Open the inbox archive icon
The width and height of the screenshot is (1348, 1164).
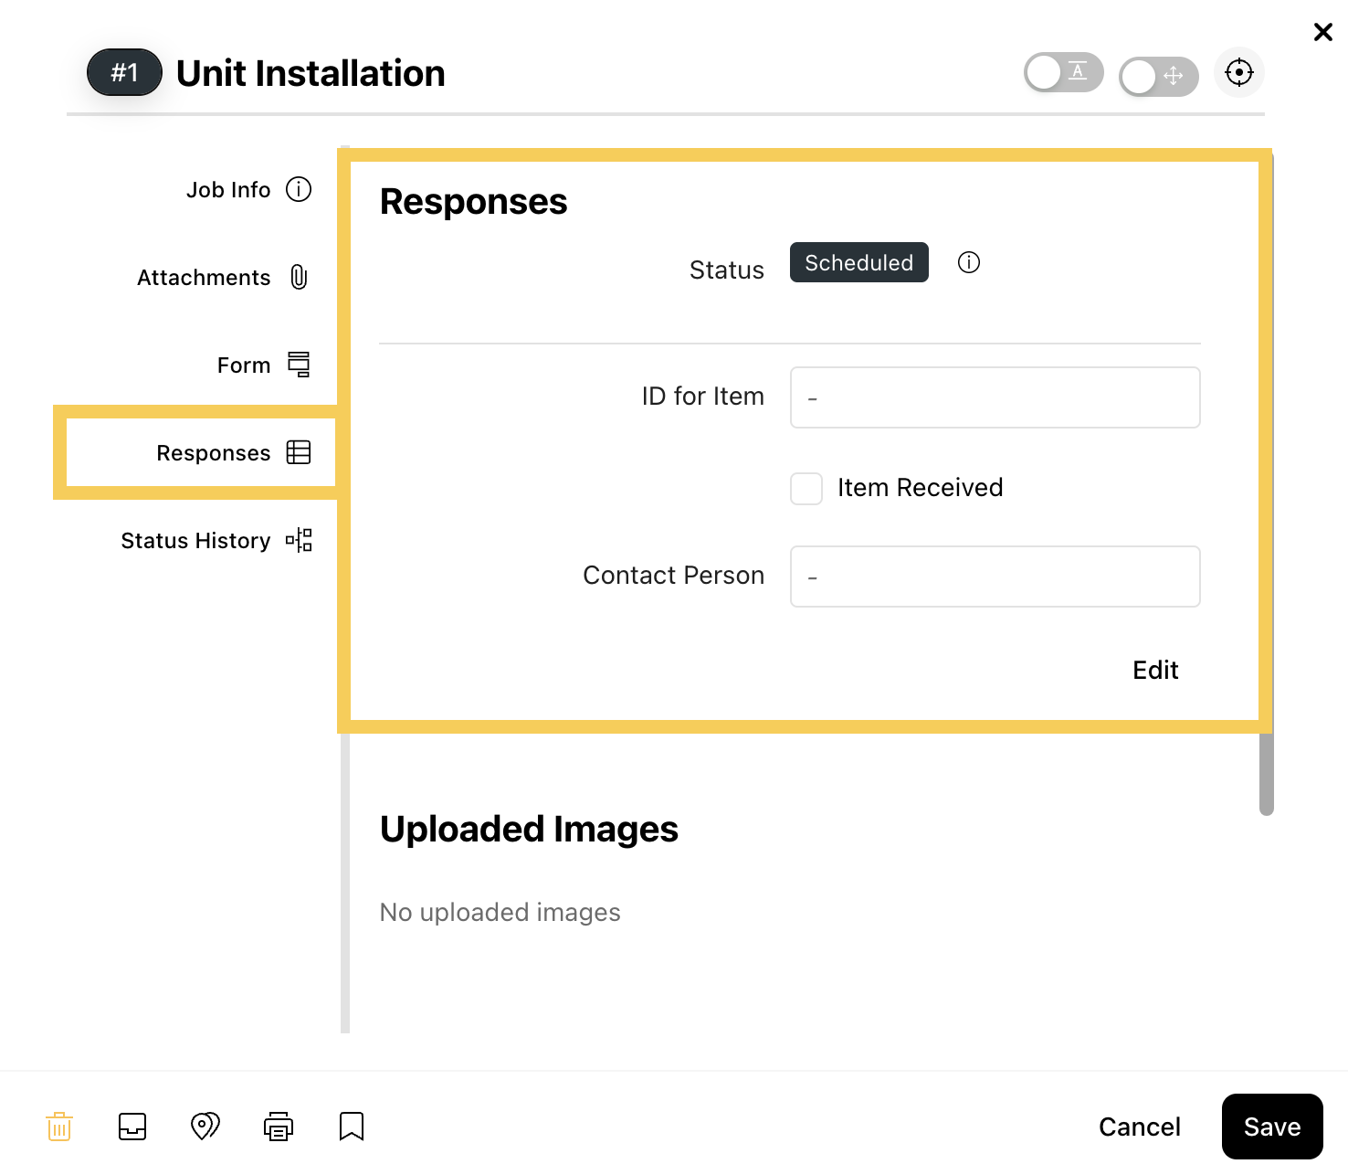(132, 1127)
